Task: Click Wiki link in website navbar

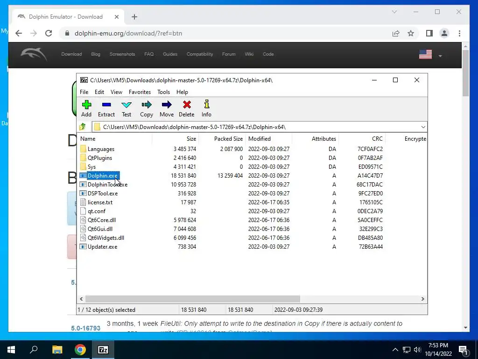Action: point(249,54)
